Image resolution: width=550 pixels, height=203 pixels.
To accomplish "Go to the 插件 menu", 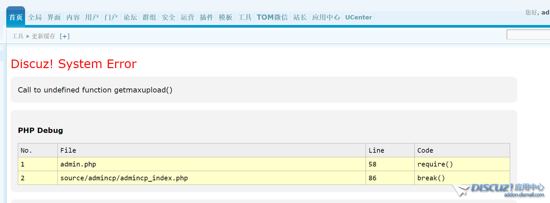I will click(206, 17).
